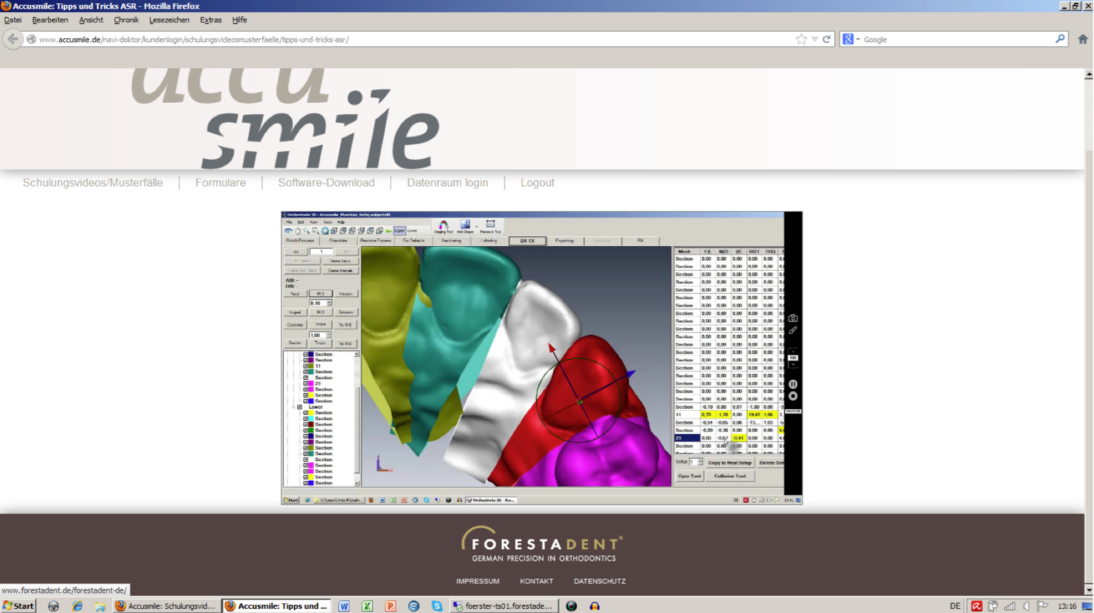Screen dimensions: 1094x613
Task: Open the Ansicht menu
Action: (91, 20)
